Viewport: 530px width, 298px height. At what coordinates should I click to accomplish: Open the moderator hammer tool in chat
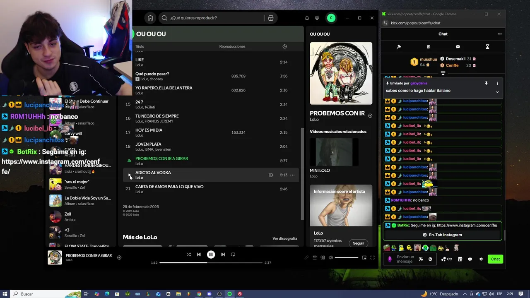pos(399,47)
